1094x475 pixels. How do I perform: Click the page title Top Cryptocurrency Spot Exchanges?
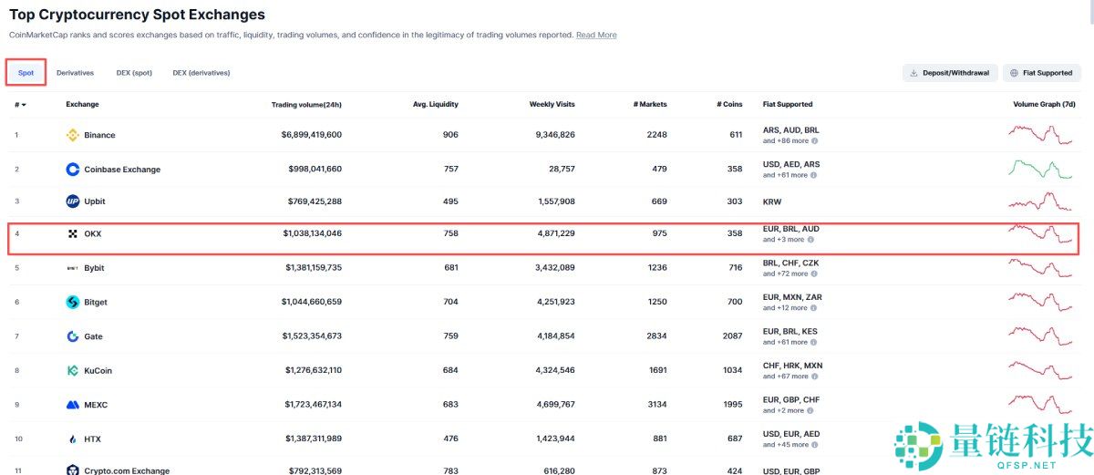coord(137,15)
